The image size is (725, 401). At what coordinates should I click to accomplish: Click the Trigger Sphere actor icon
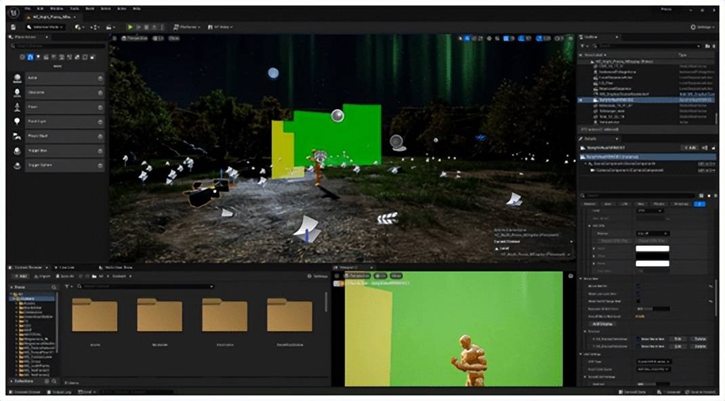pos(17,165)
